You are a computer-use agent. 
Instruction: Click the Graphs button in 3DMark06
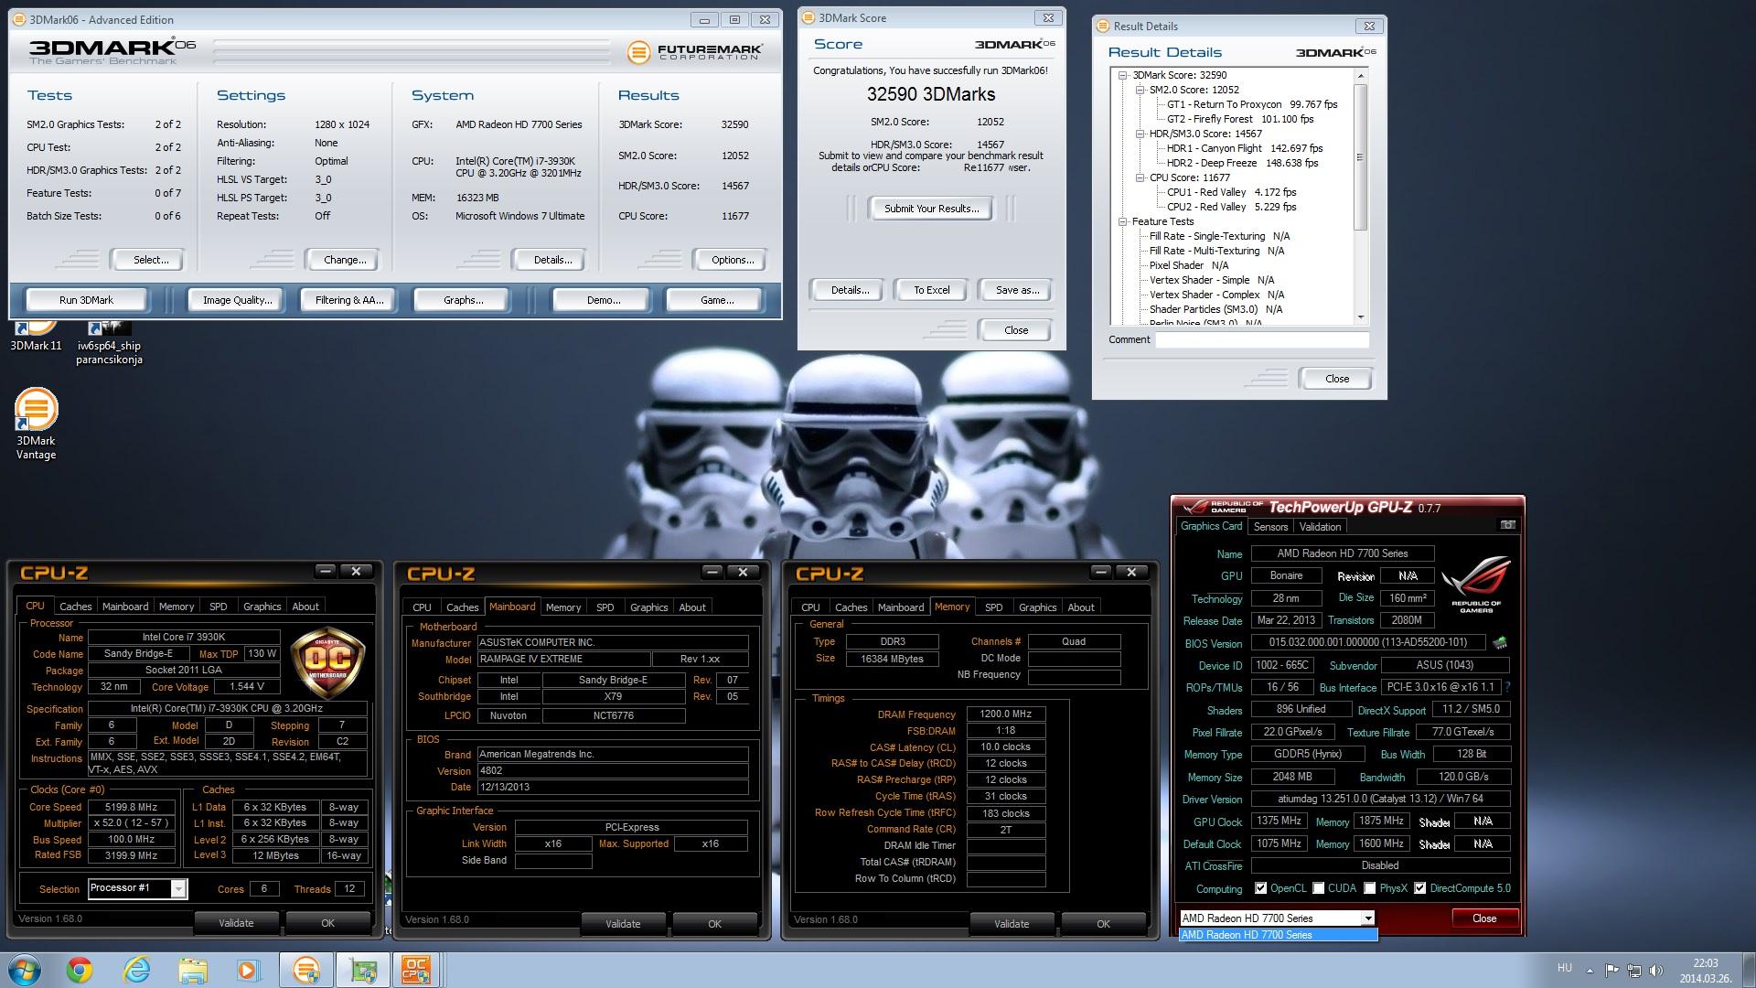point(463,300)
